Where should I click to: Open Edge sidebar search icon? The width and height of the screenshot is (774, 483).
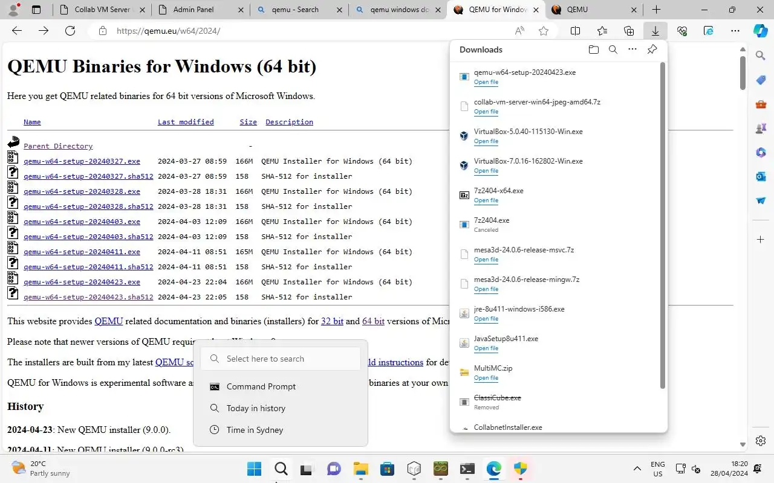point(761,56)
